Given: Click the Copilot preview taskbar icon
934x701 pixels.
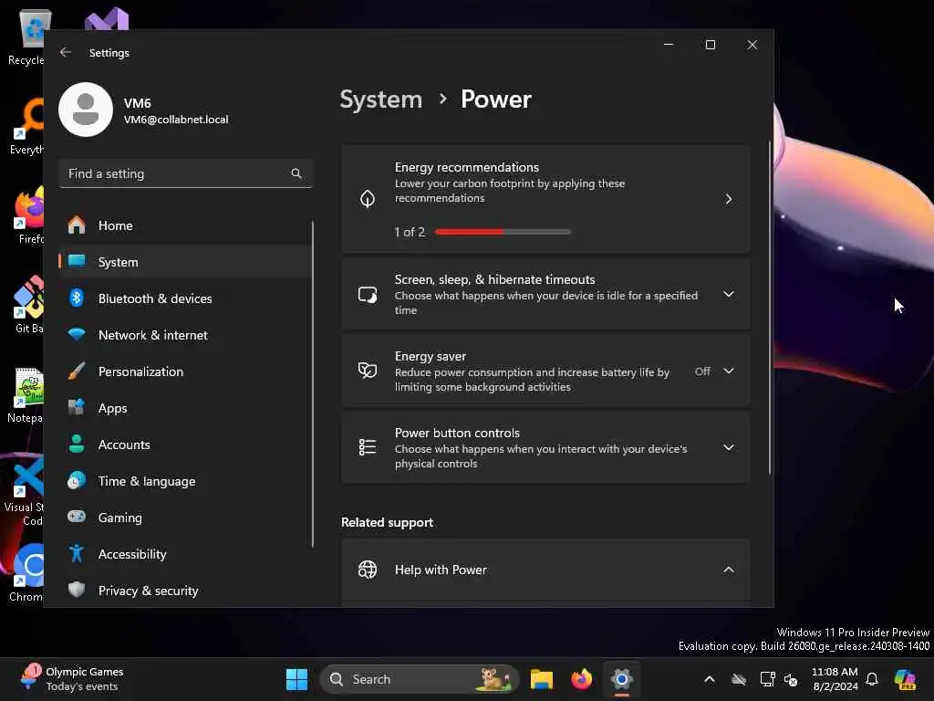Looking at the screenshot, I should (905, 679).
